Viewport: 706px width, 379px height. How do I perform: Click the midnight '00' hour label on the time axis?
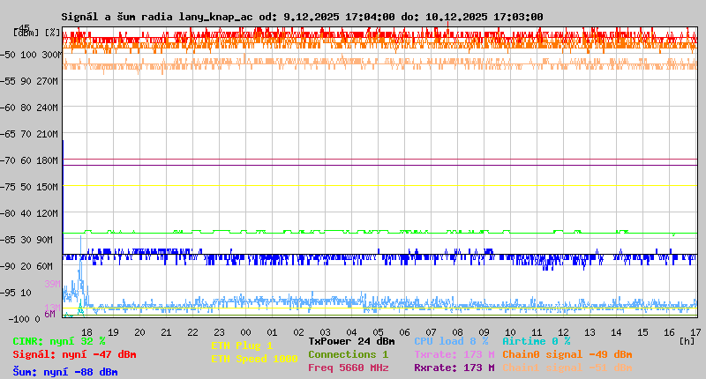(x=246, y=331)
